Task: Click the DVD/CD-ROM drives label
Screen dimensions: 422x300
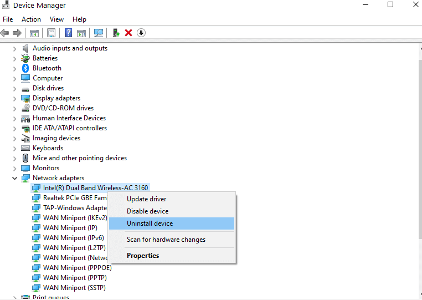Action: click(63, 108)
